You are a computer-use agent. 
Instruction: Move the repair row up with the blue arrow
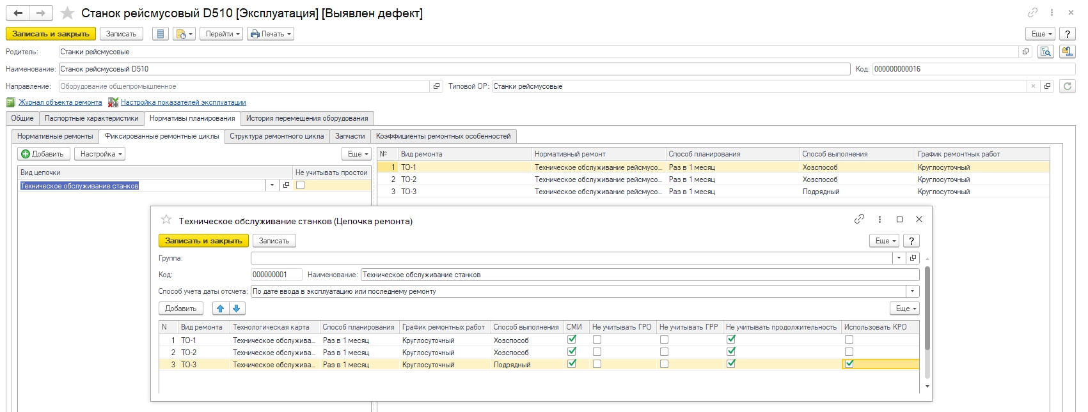click(x=221, y=309)
